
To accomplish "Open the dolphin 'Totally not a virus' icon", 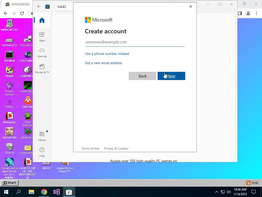I will [x=9, y=168].
